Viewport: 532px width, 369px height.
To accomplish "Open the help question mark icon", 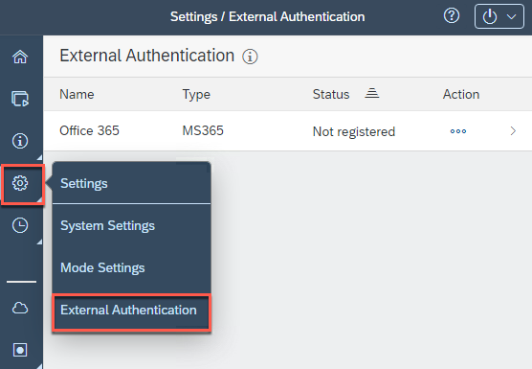I will point(452,16).
